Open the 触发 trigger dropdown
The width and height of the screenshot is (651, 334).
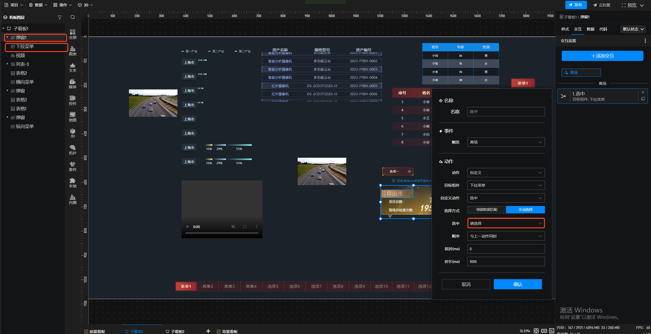click(506, 142)
